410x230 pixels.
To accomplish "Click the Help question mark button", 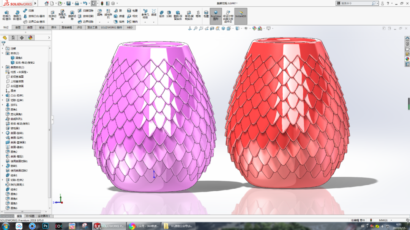I will pos(388,3).
